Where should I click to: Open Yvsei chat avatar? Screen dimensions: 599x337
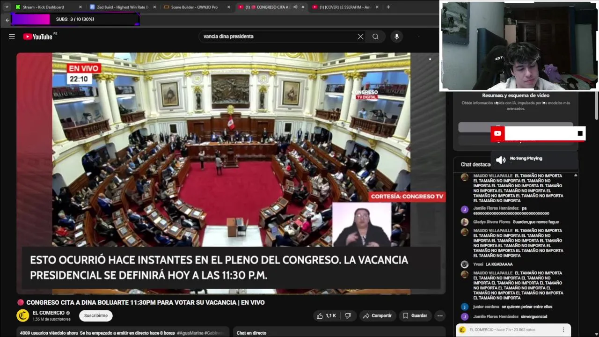pos(465,264)
